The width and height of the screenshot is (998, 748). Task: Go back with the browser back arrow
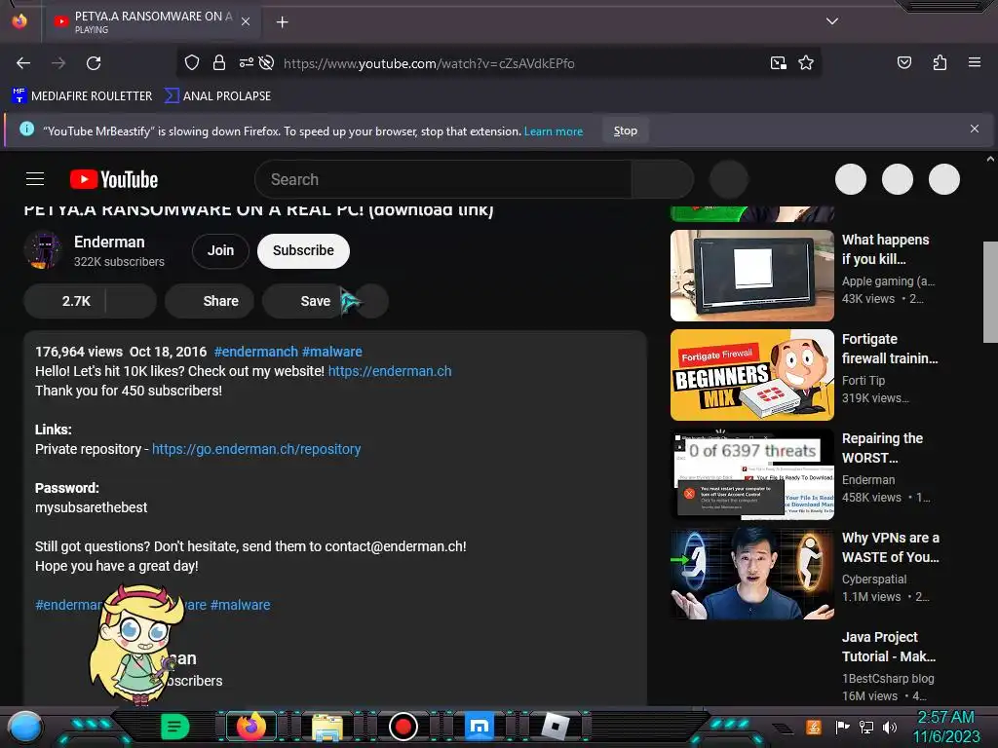click(23, 63)
